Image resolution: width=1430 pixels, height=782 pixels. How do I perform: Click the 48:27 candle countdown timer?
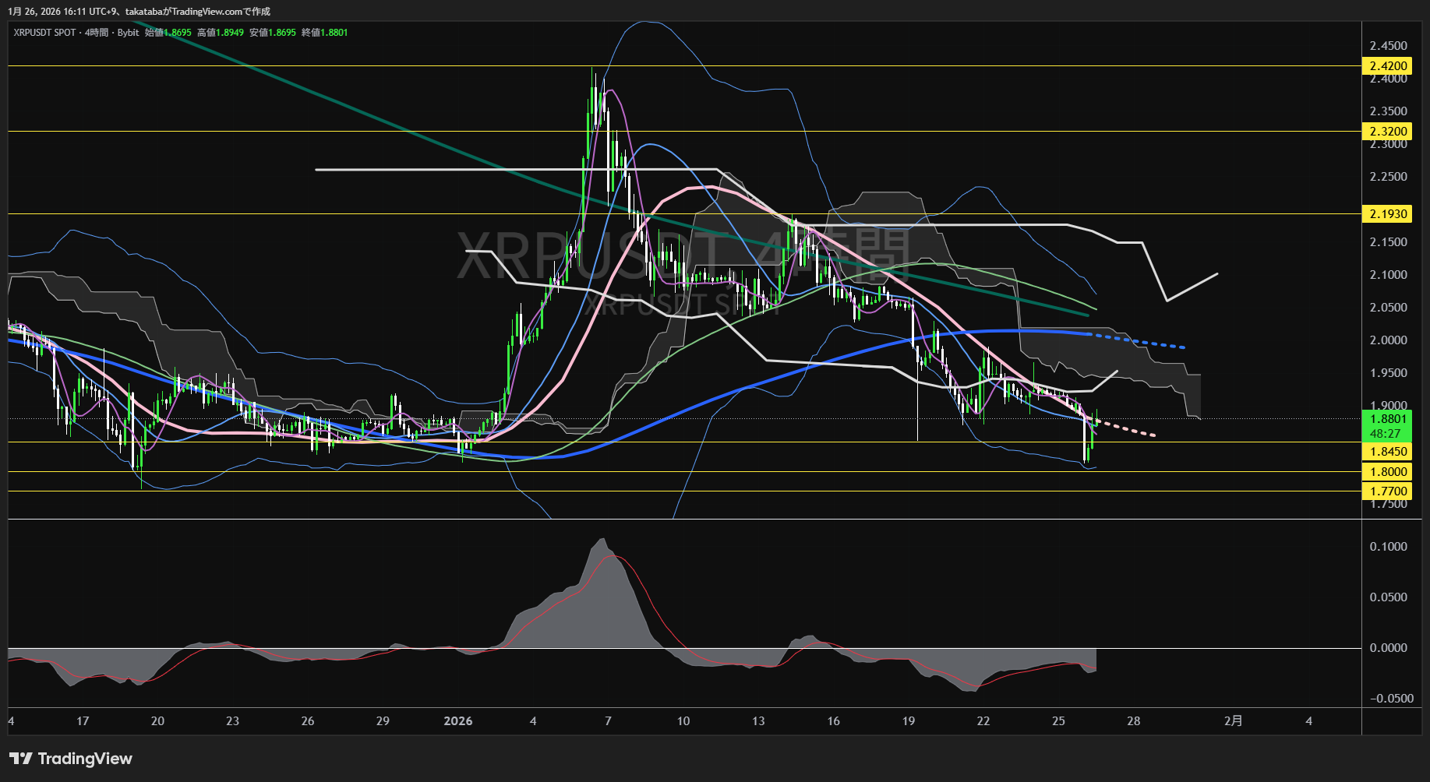coord(1385,434)
